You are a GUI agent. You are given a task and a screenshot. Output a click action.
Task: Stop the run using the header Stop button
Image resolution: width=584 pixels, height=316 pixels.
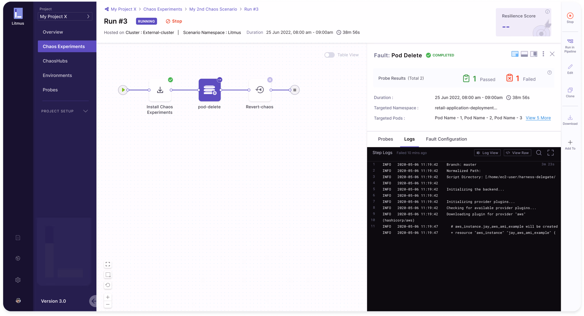174,21
